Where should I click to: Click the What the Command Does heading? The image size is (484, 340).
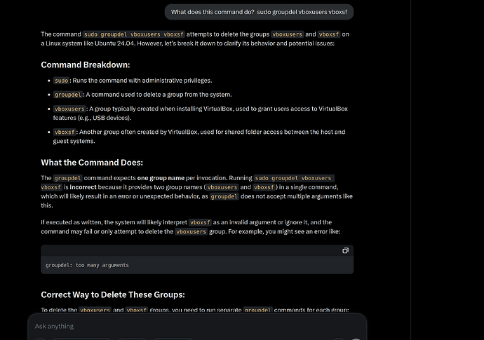click(92, 163)
